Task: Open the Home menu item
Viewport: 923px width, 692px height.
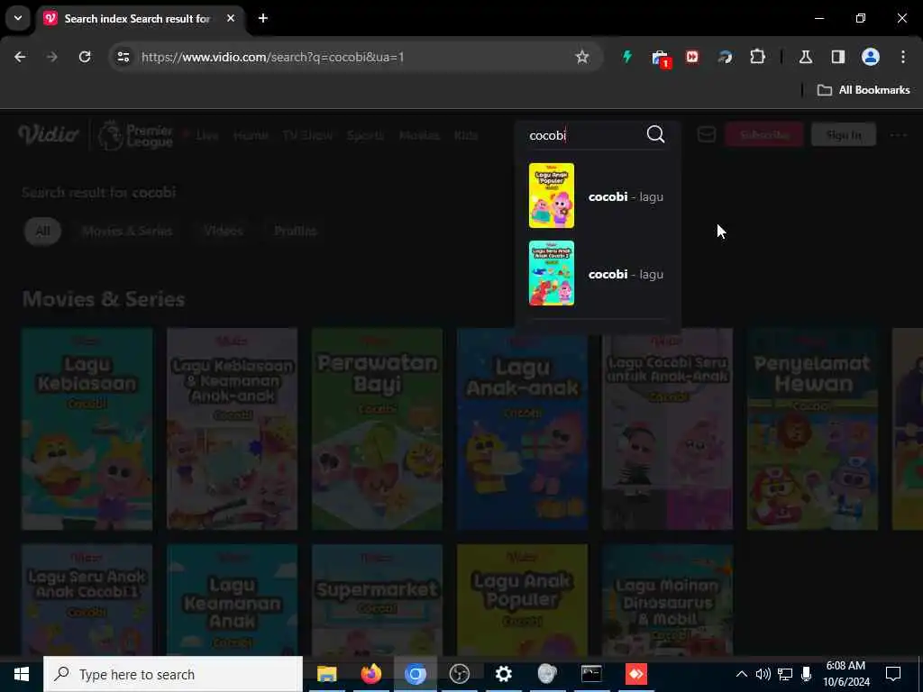Action: coord(251,135)
